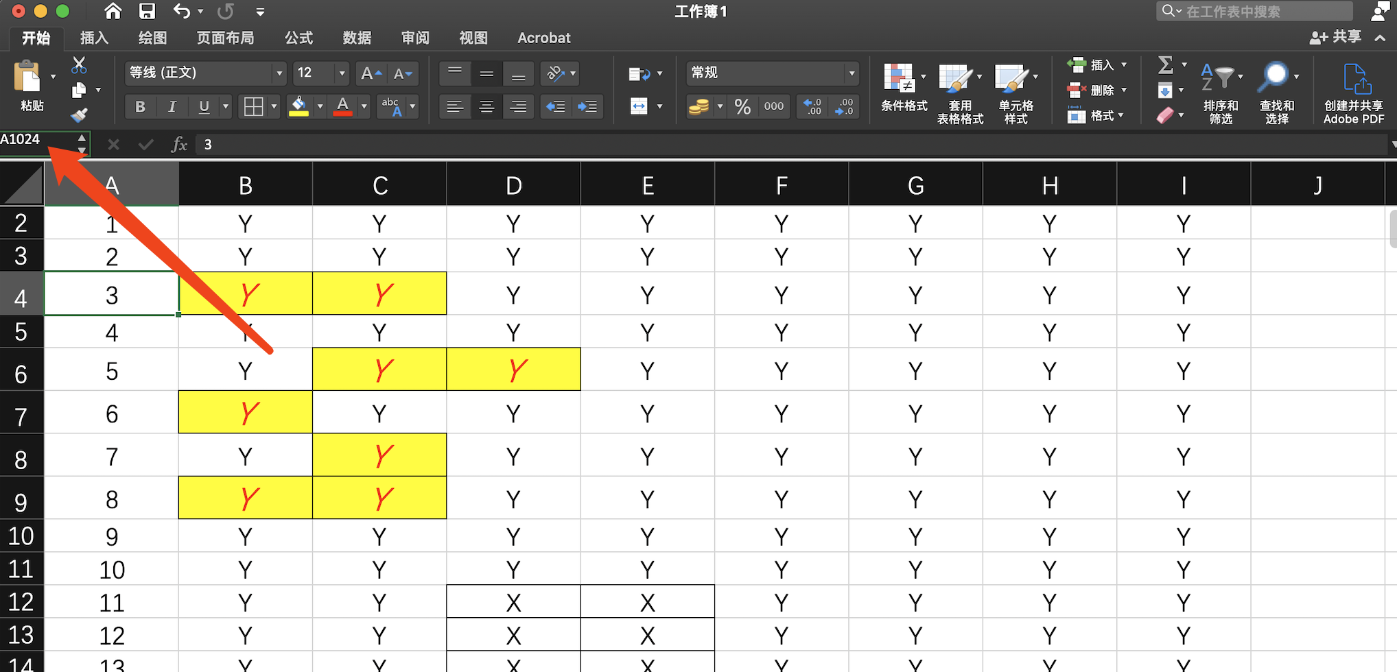
Task: Open 排序和筛选 sort and filter
Action: [x=1221, y=91]
